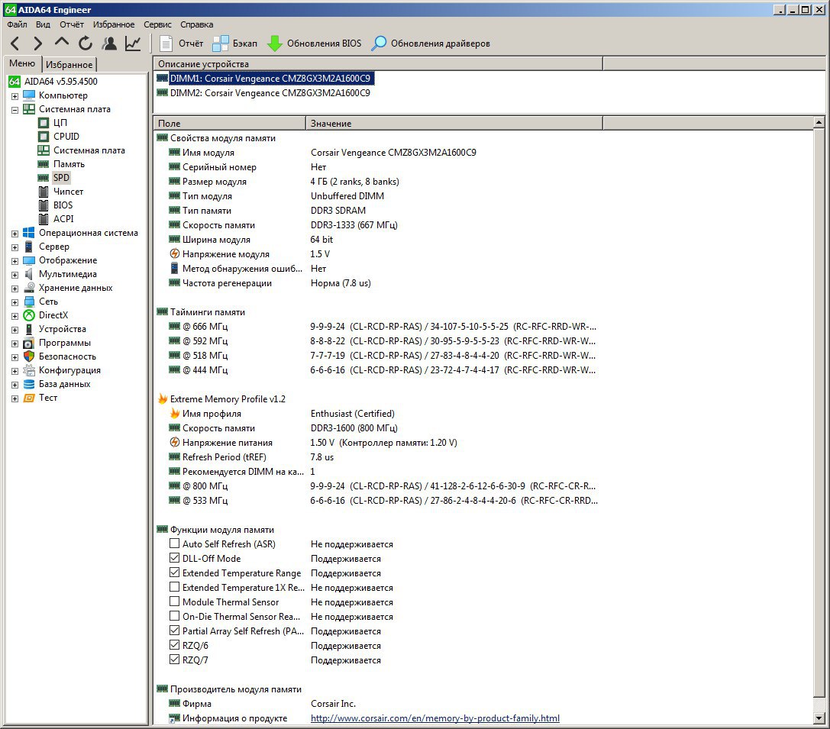
Task: Click the Поле column header
Action: pyautogui.click(x=229, y=123)
